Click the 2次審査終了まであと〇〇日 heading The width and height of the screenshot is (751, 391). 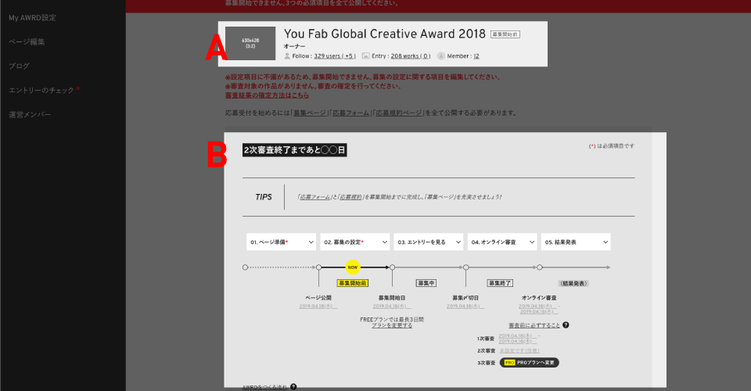click(295, 150)
